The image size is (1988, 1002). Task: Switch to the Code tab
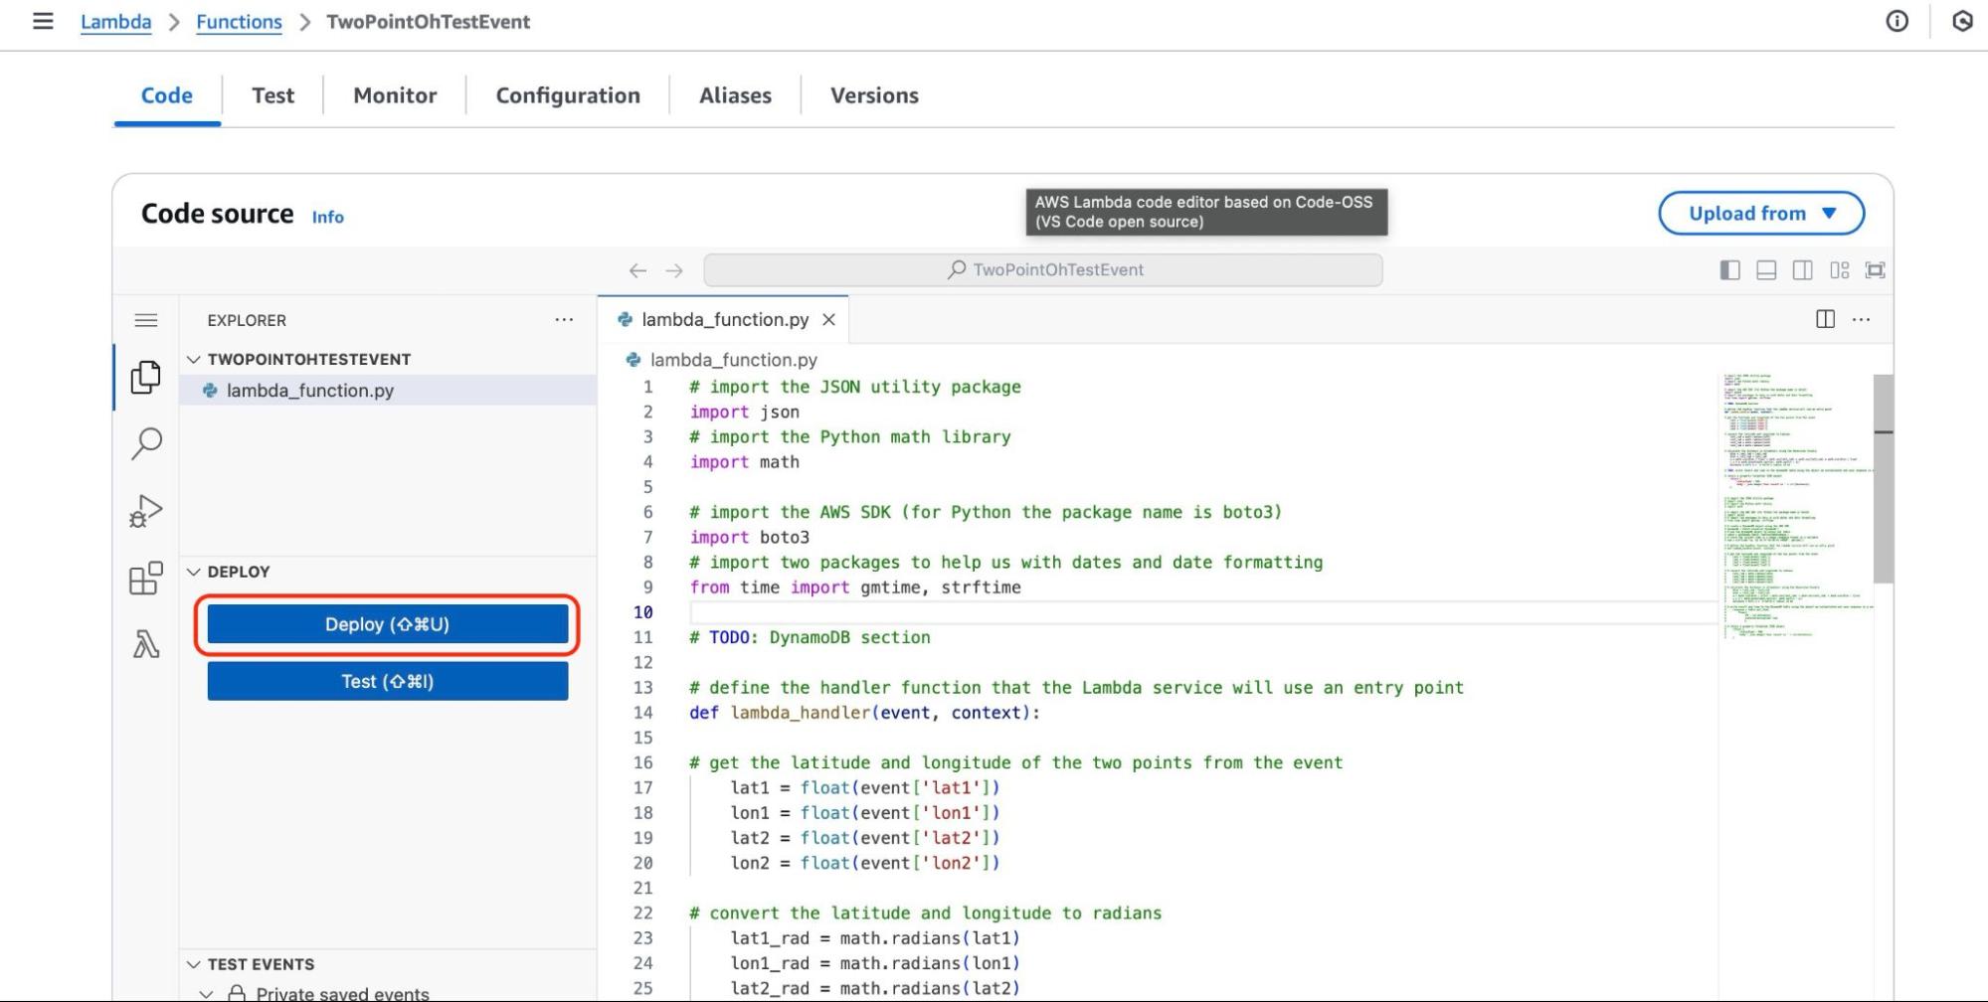point(167,95)
